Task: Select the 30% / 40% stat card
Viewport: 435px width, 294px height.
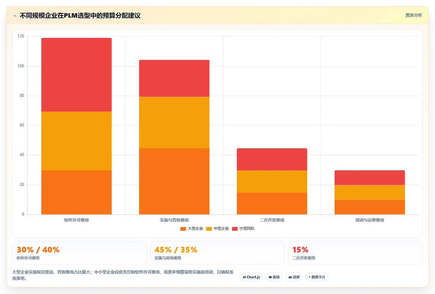Action: tap(80, 253)
